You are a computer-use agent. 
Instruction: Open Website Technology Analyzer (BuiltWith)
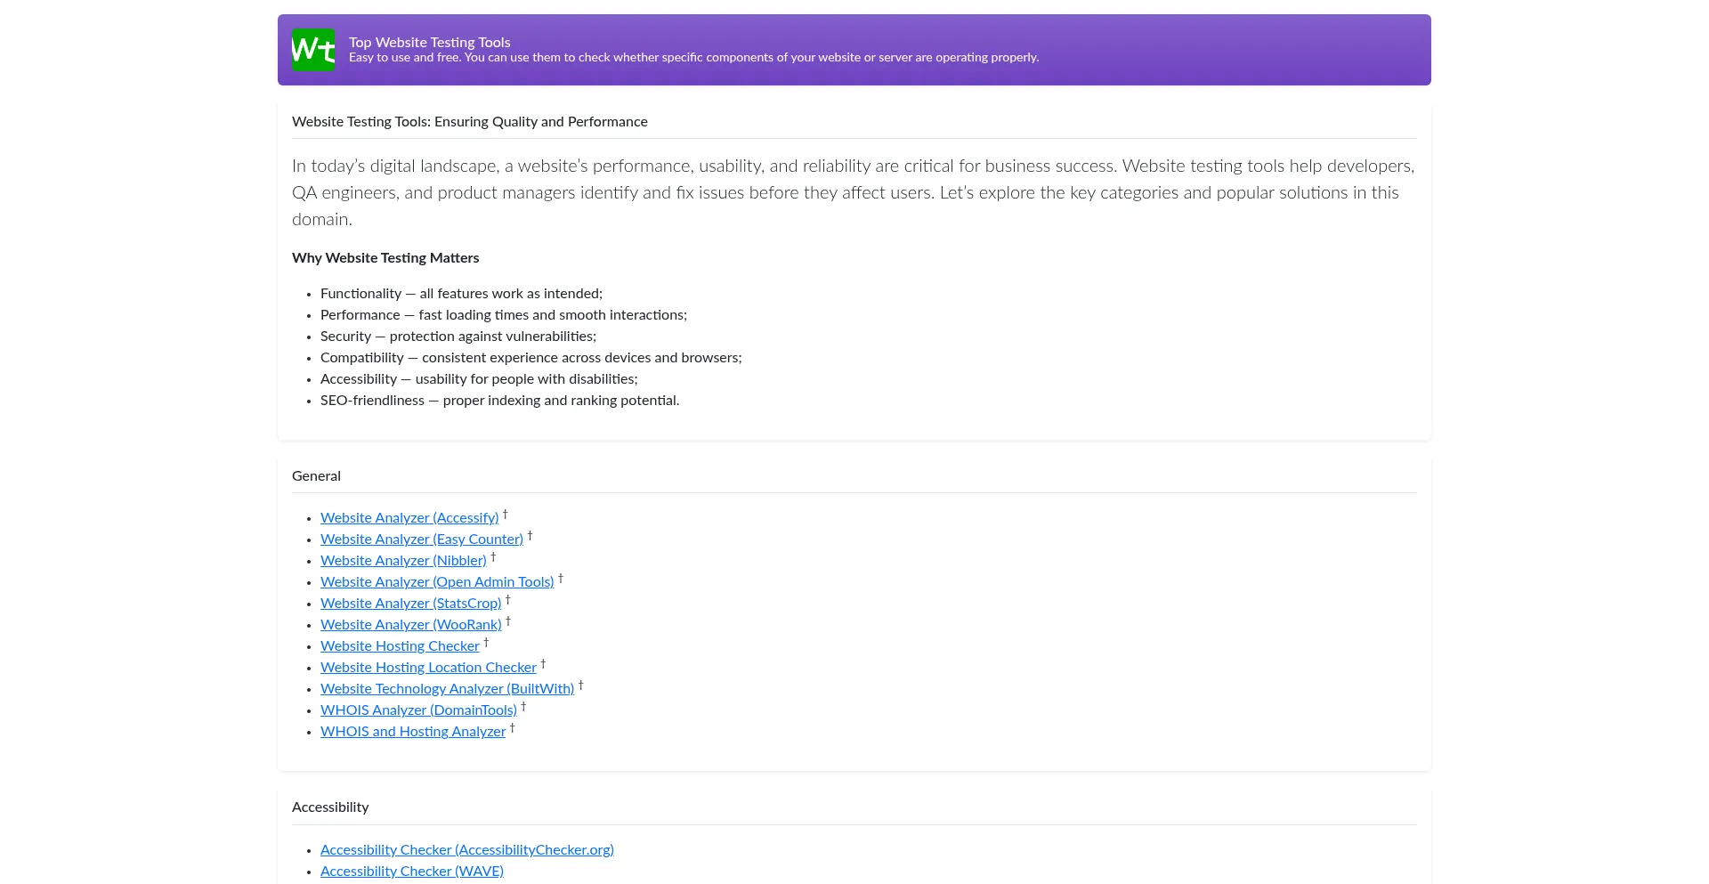click(x=447, y=689)
